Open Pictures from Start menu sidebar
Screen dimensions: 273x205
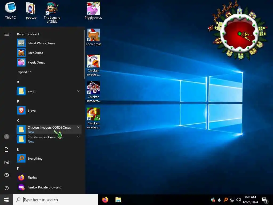point(7,162)
